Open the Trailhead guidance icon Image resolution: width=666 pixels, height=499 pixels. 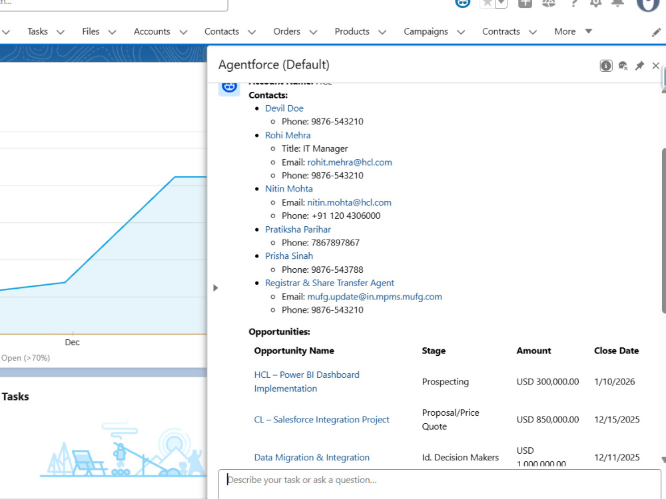click(549, 3)
